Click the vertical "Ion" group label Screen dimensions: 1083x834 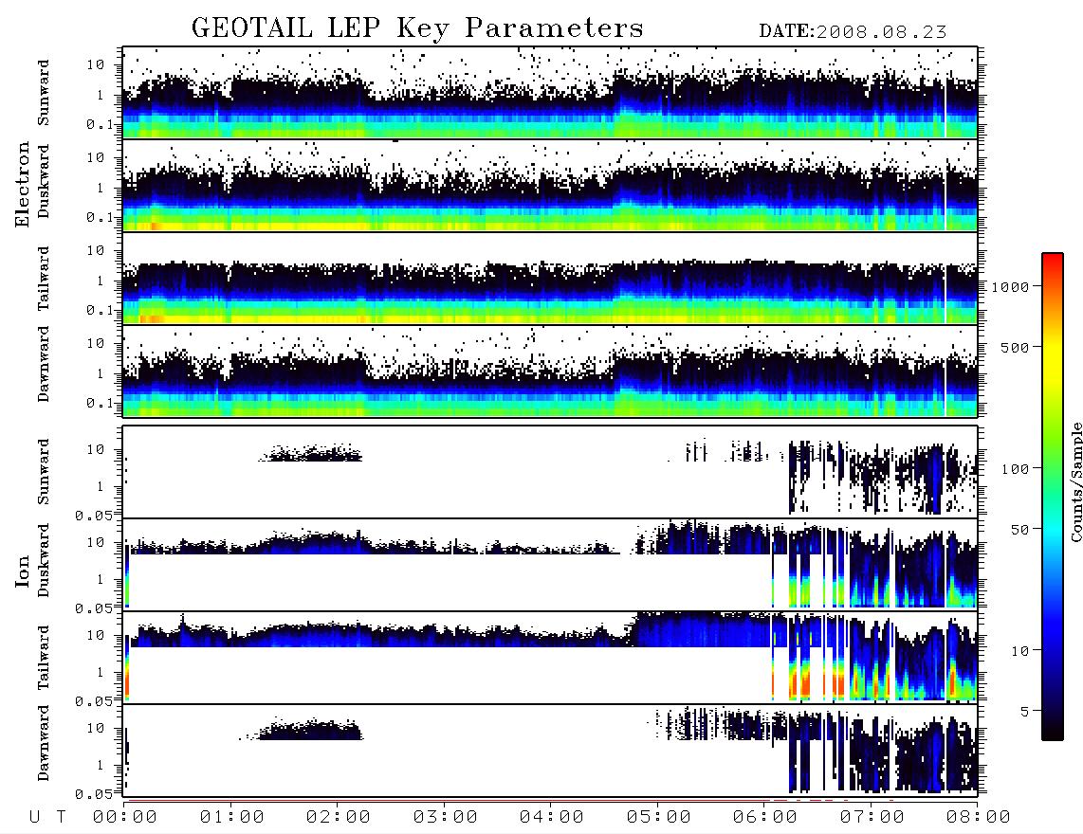click(x=22, y=571)
